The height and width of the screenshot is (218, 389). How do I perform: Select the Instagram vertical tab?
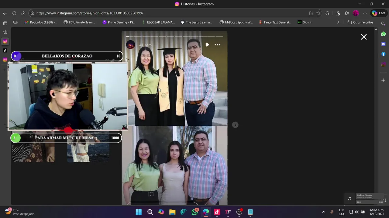tap(5, 41)
